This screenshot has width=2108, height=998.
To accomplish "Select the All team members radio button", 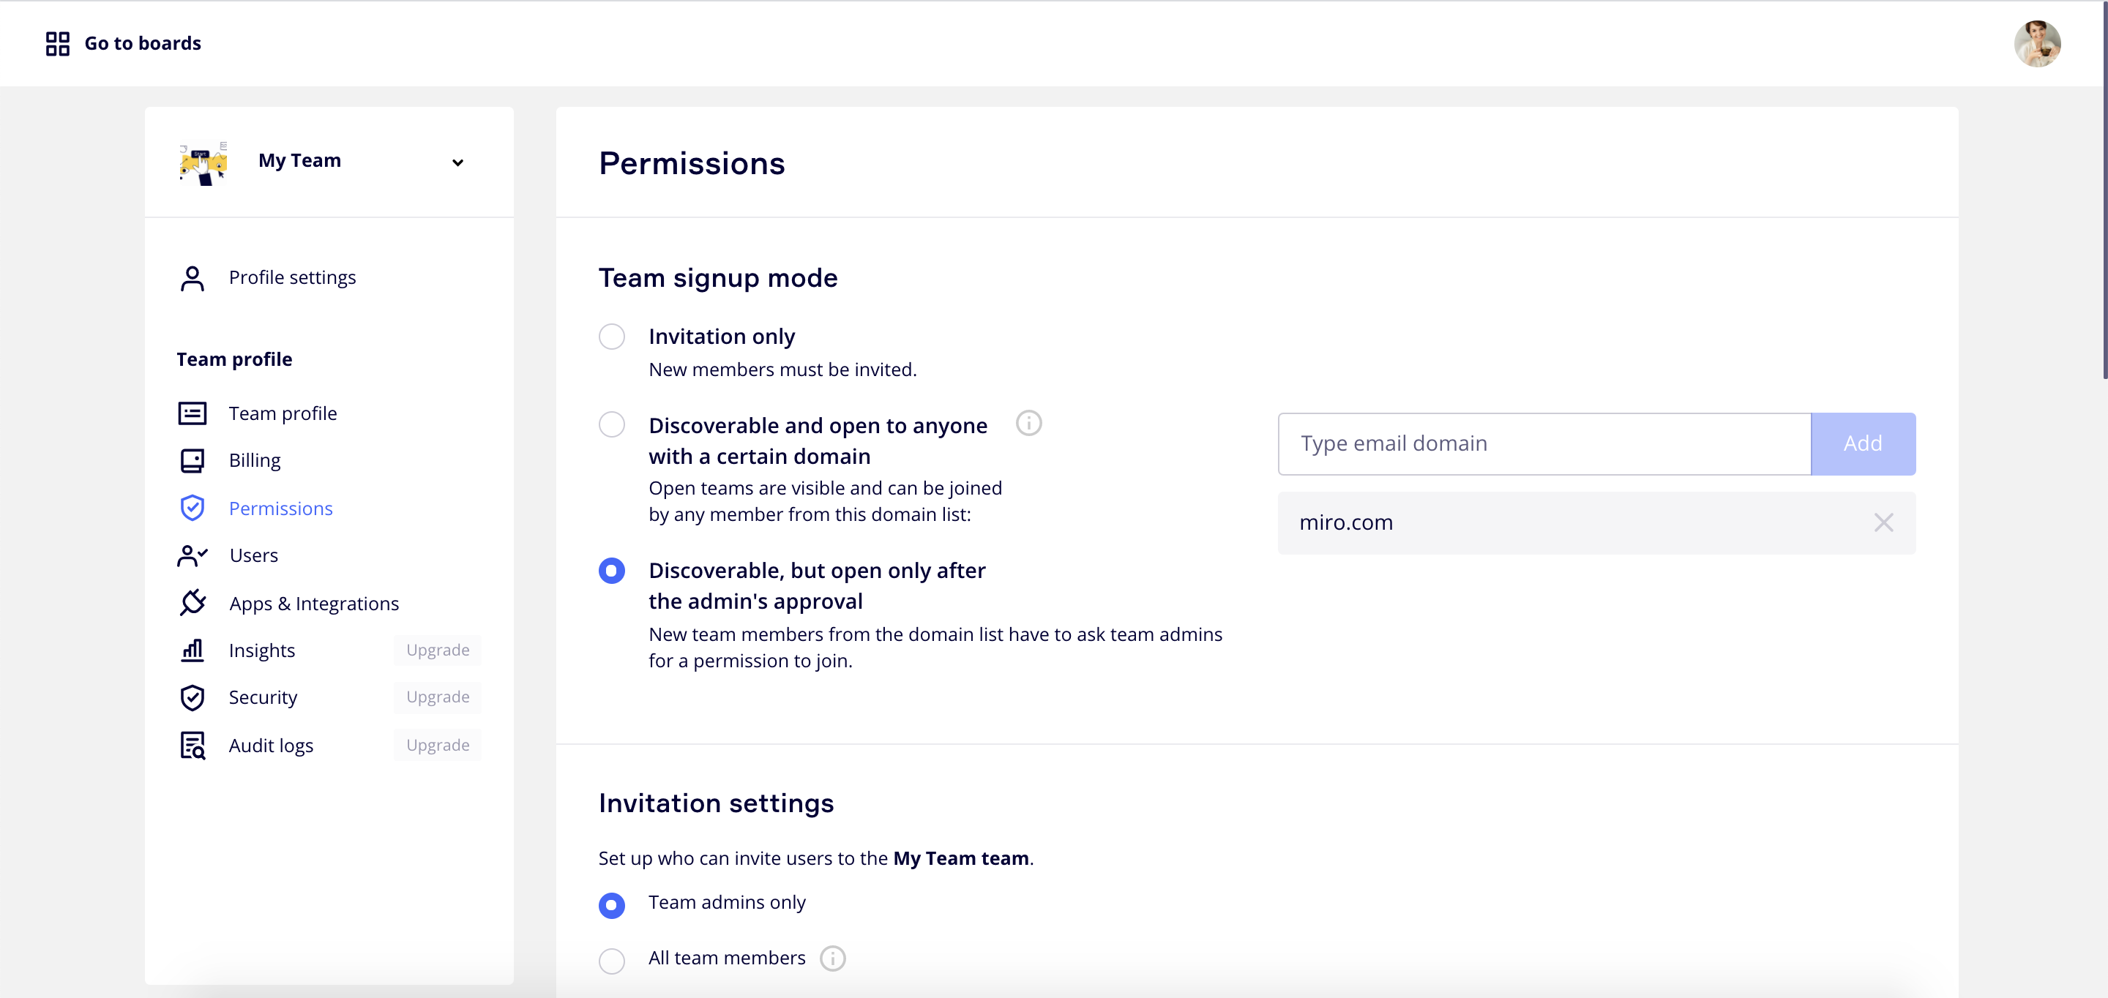I will click(x=611, y=961).
